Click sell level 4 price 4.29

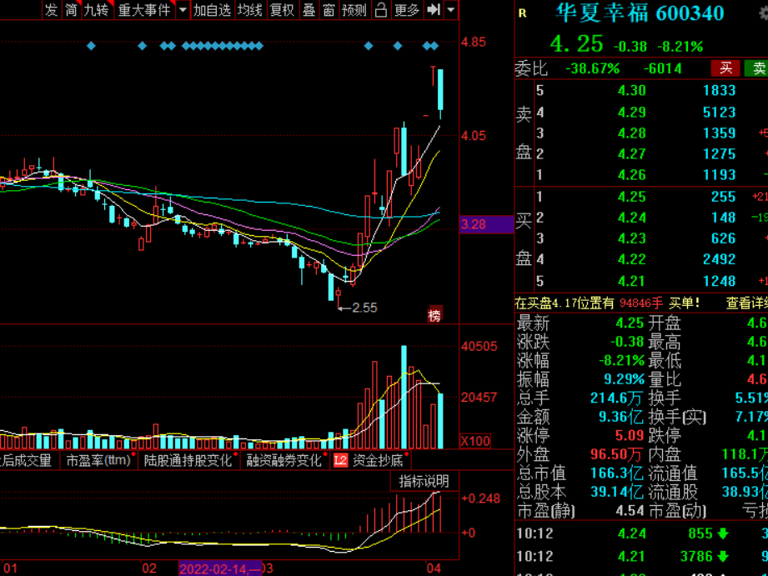[x=632, y=113]
